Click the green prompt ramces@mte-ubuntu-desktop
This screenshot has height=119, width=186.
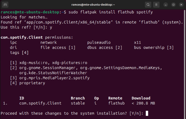point(30,12)
